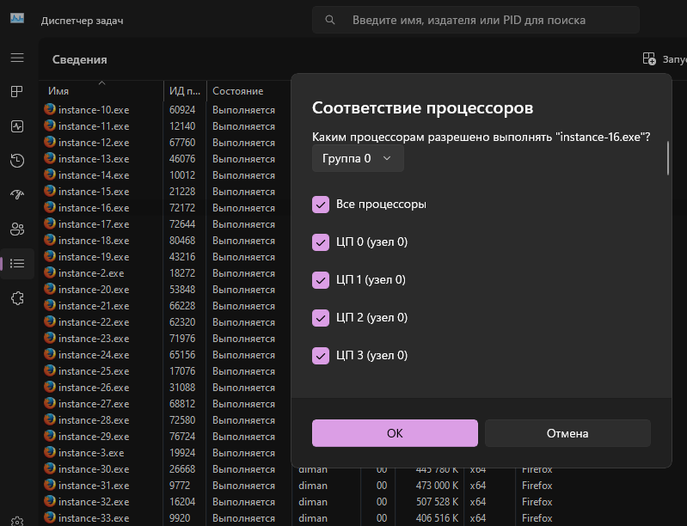The height and width of the screenshot is (526, 687).
Task: Click memory value '507 528 K'
Action: point(438,501)
